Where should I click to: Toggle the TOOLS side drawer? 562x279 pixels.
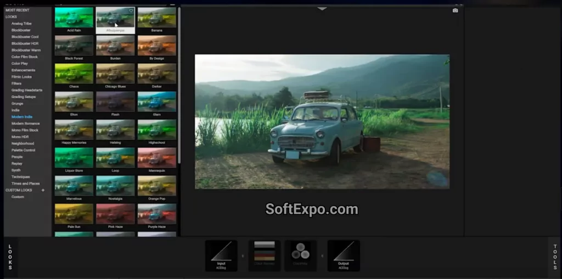coord(554,257)
